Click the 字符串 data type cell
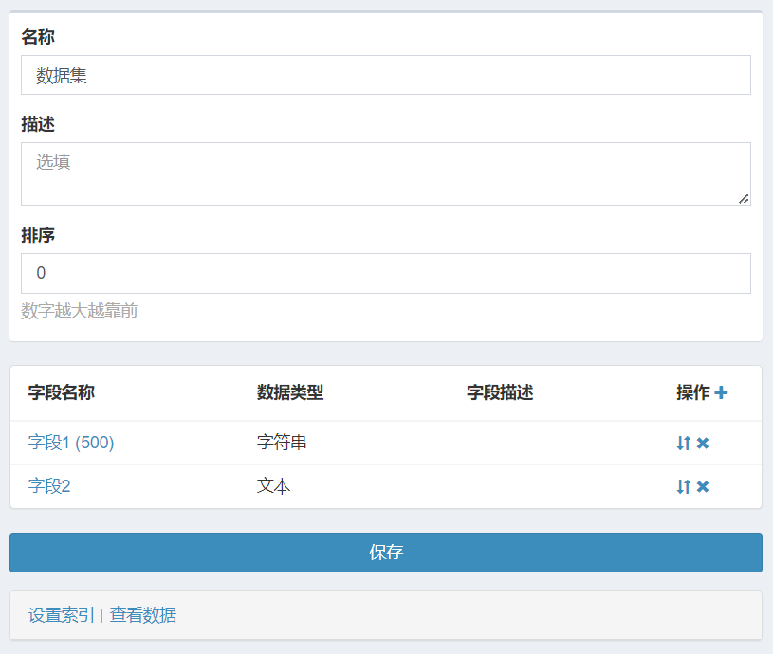 (282, 443)
